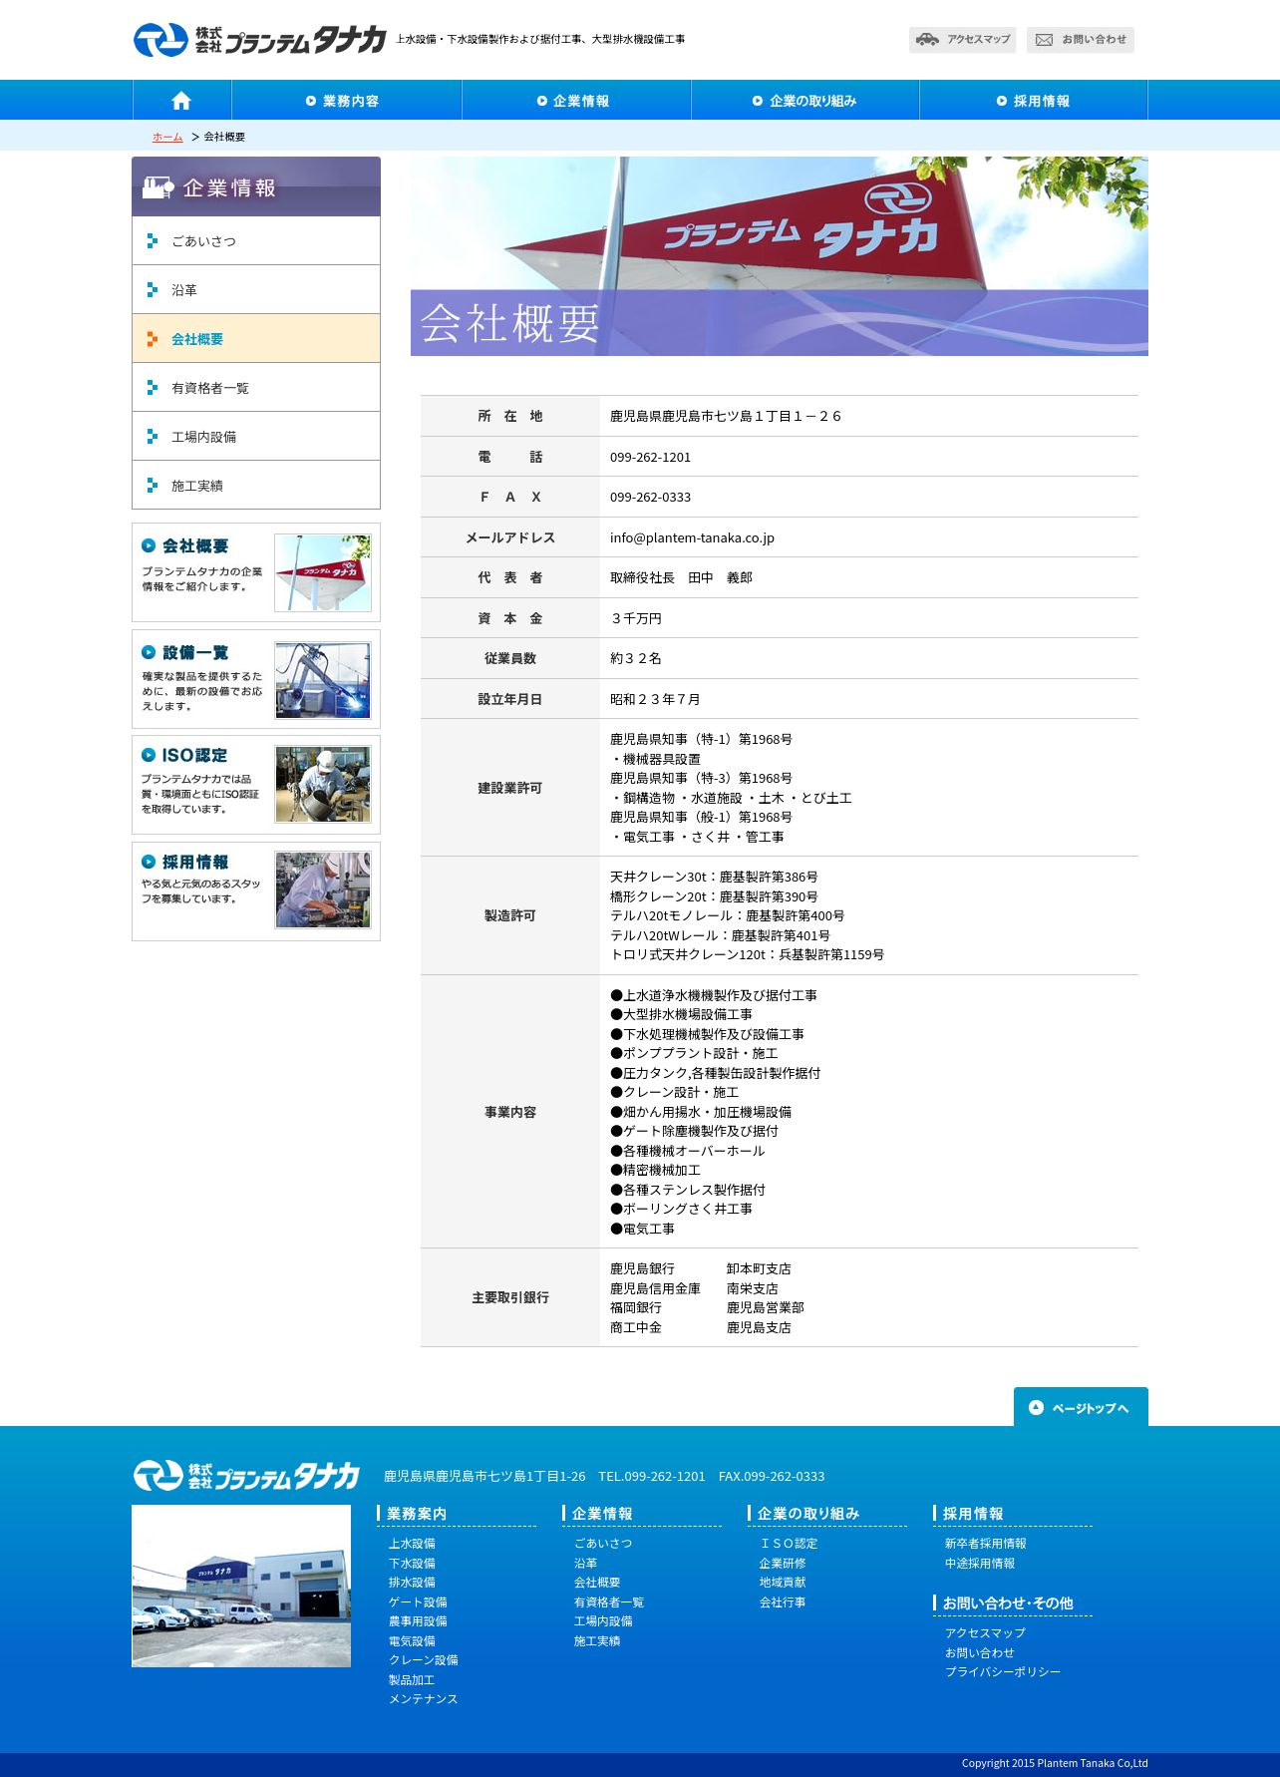
Task: Select 有資格者一覧 in the sidebar
Action: 256,388
